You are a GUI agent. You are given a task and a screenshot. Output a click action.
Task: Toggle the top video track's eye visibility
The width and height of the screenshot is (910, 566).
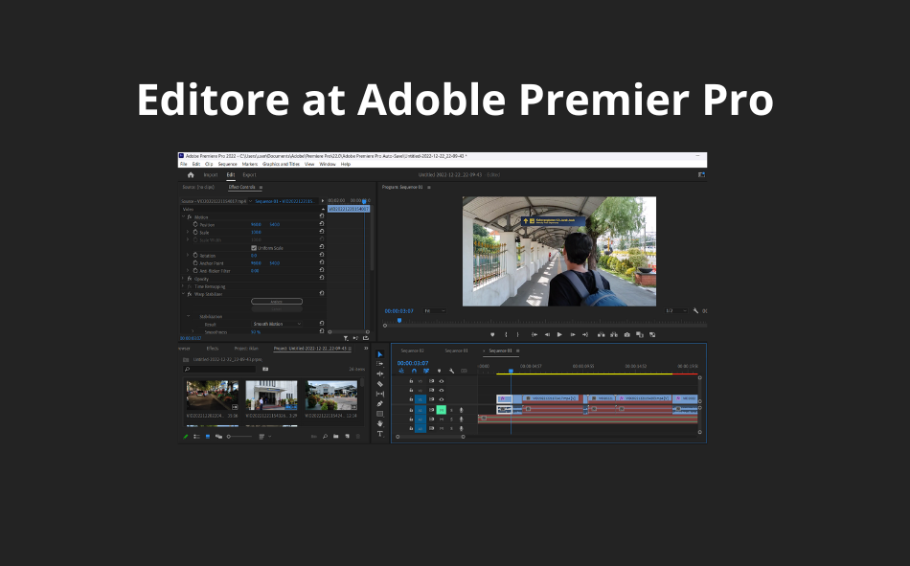pyautogui.click(x=441, y=381)
